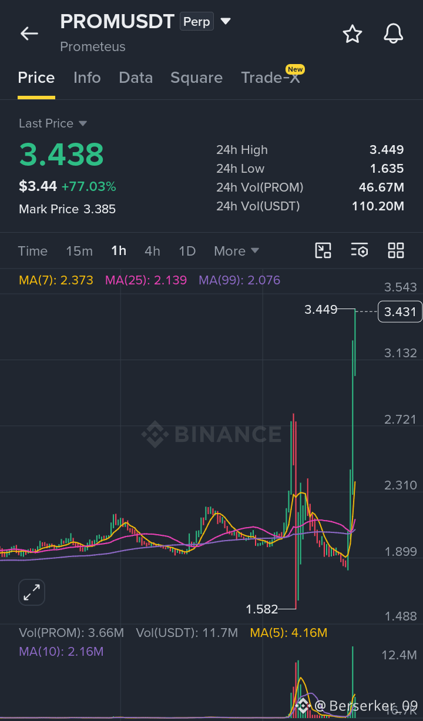This screenshot has width=423, height=721.
Task: Tap the large 3.438 last price
Action: click(x=61, y=155)
